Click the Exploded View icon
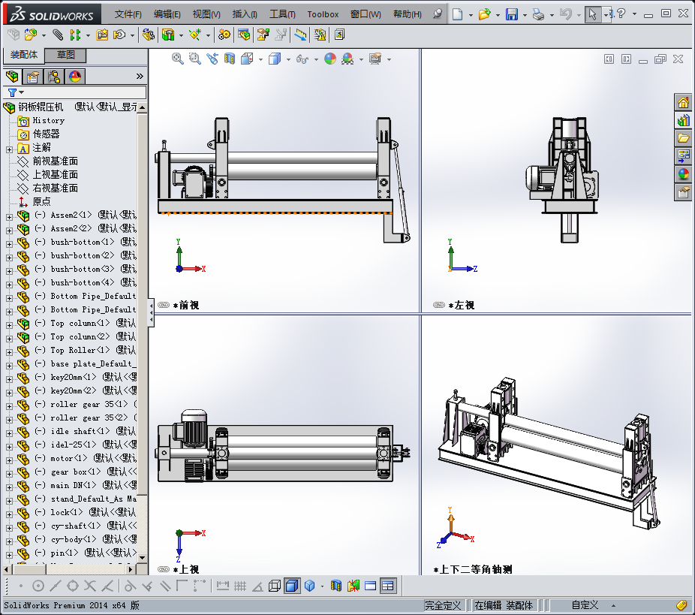The image size is (695, 615). click(263, 34)
